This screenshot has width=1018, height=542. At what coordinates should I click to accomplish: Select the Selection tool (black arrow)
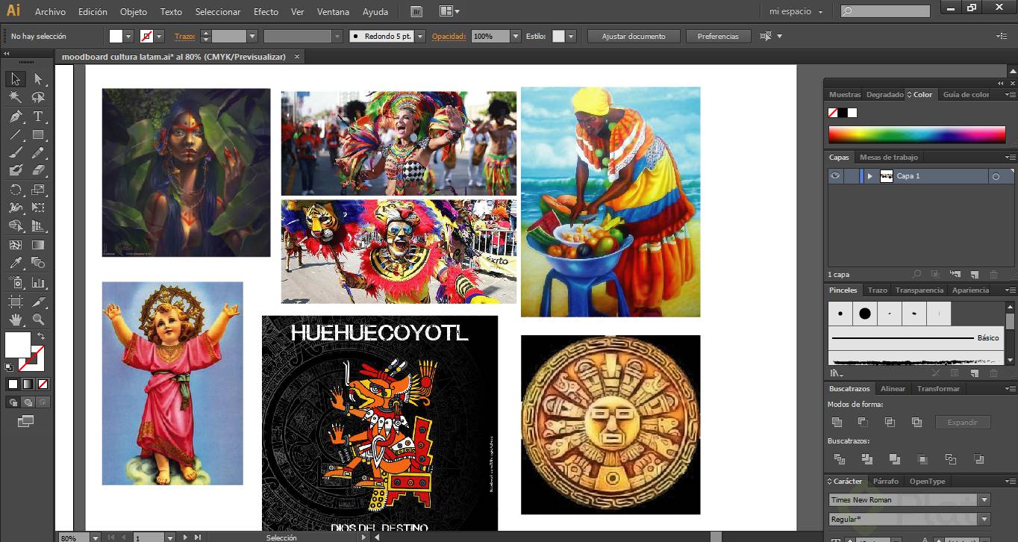(15, 79)
